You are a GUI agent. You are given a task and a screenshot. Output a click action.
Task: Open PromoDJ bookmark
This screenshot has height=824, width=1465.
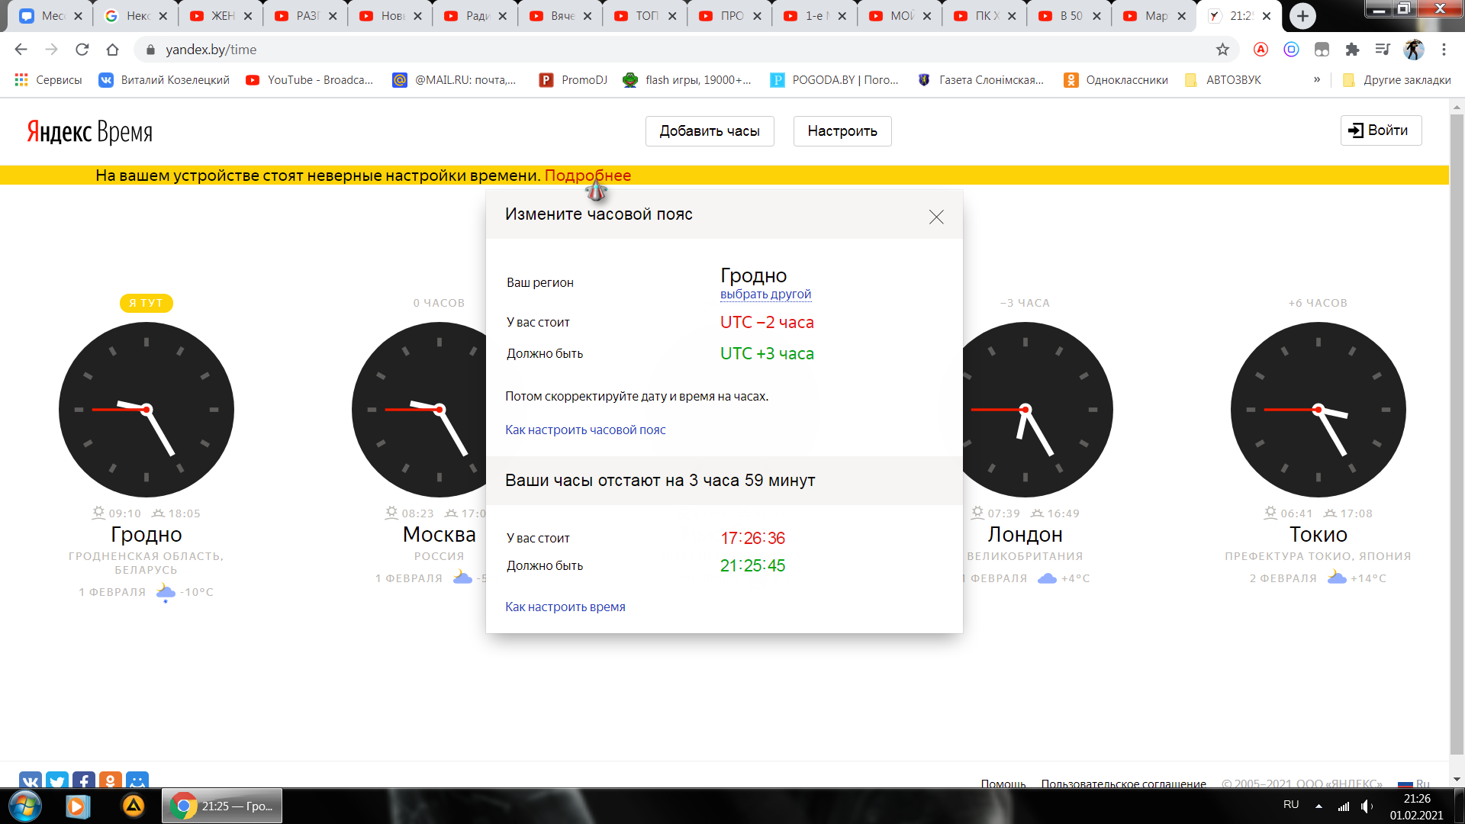coord(573,80)
